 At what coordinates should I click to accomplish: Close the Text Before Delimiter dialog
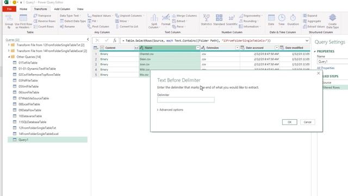click(319, 73)
